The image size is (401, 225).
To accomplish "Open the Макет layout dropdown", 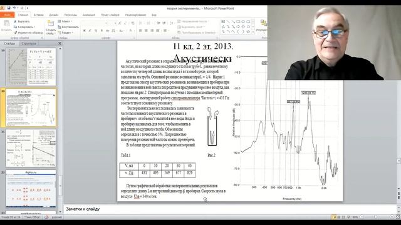I will 65,21.
